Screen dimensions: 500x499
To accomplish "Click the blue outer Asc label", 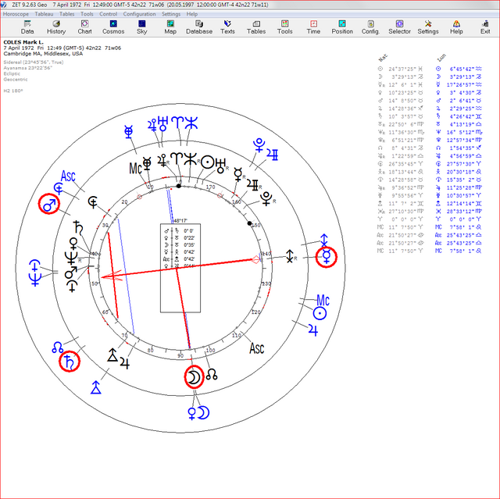I will [x=68, y=176].
